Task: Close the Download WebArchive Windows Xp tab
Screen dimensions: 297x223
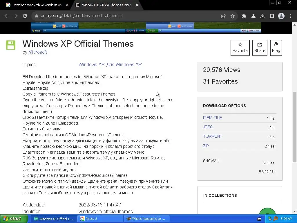Action: [x=67, y=5]
